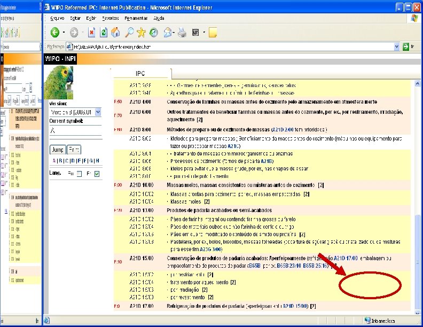Click the content scrollbar down arrow
Screen dimensions: 423x327
(417, 313)
